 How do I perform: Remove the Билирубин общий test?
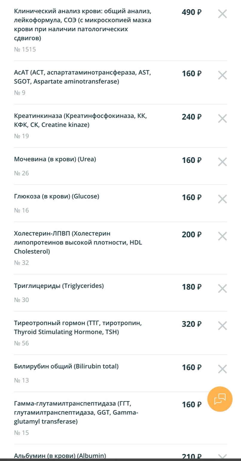click(222, 369)
